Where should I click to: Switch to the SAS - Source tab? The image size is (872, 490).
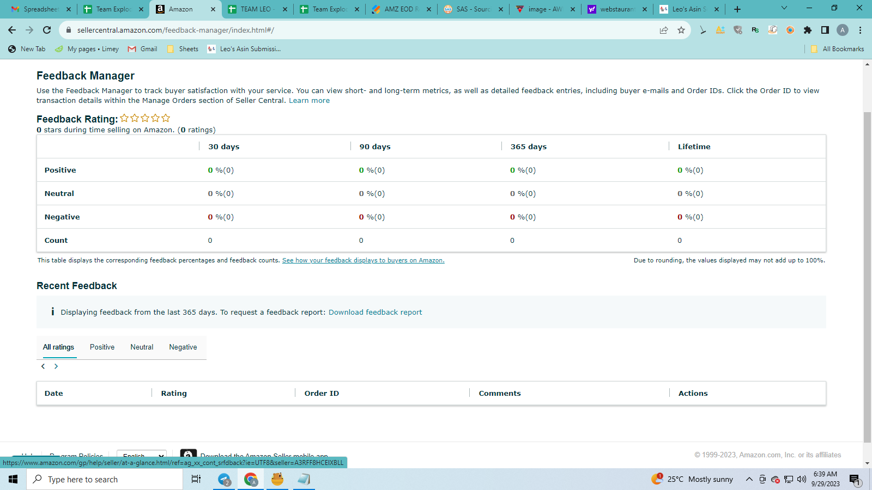tap(473, 9)
